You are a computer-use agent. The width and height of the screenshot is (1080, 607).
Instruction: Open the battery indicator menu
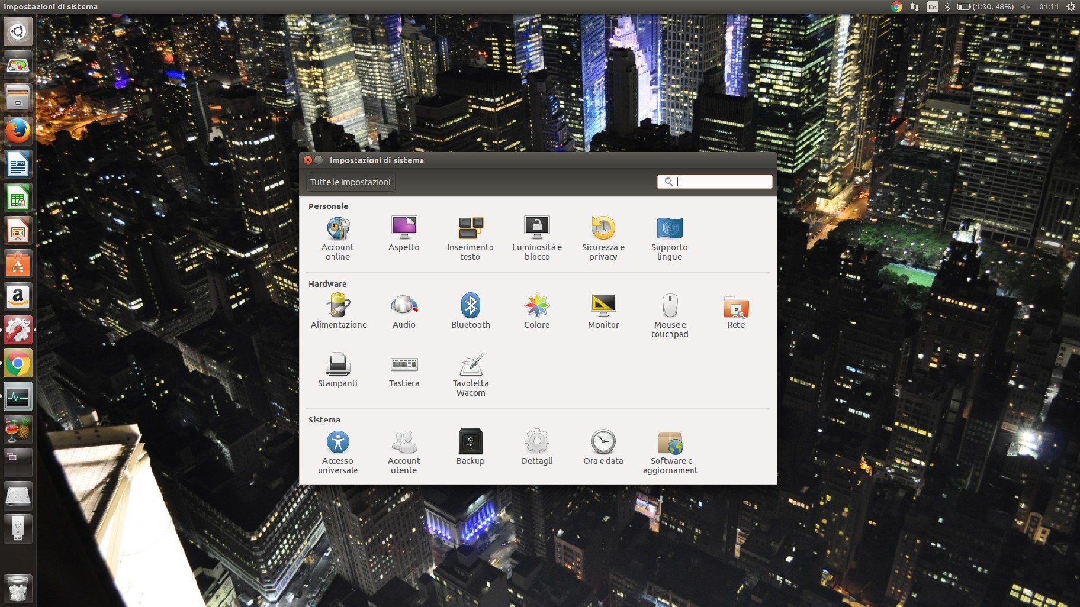pos(985,7)
